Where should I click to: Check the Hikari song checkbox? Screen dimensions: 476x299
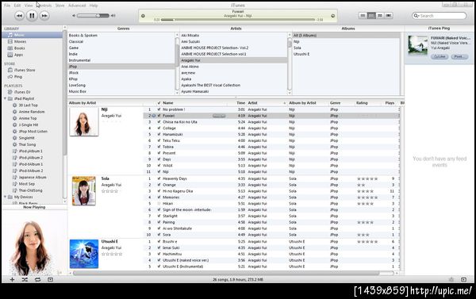(x=159, y=204)
